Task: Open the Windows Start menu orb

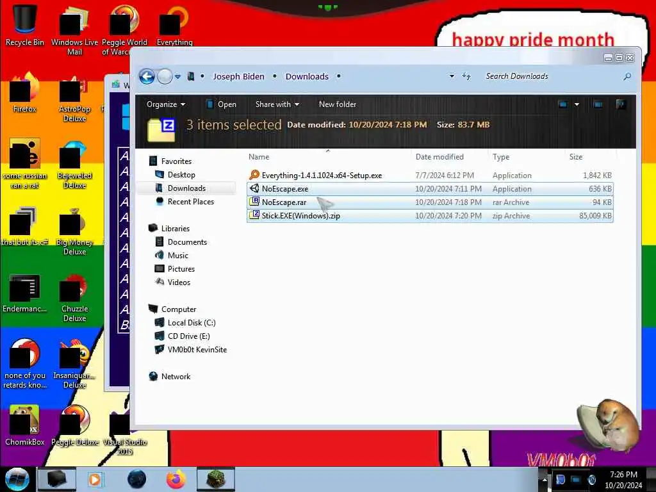Action: (x=17, y=479)
